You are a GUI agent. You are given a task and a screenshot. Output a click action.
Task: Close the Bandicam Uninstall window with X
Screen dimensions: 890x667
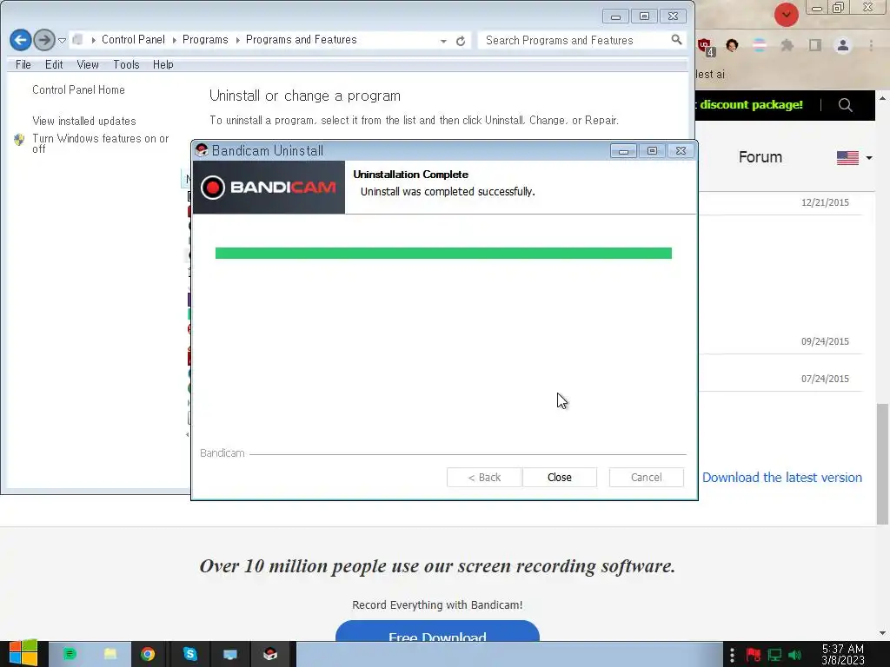(x=681, y=151)
